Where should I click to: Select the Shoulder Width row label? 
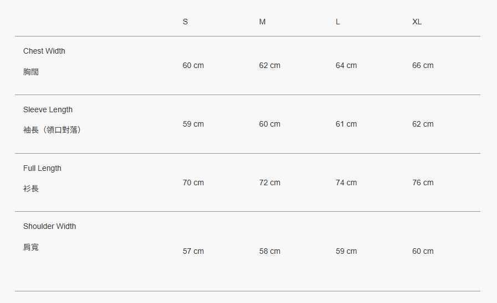pyautogui.click(x=49, y=226)
